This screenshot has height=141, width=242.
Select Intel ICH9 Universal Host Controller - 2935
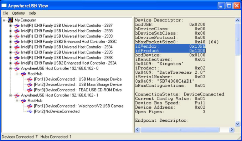click(67, 52)
